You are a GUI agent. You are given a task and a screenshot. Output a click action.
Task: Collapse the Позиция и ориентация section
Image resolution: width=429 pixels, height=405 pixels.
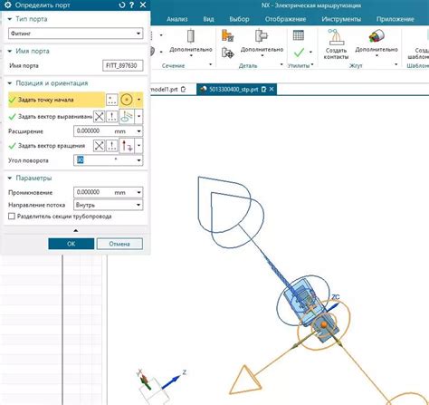coord(10,83)
